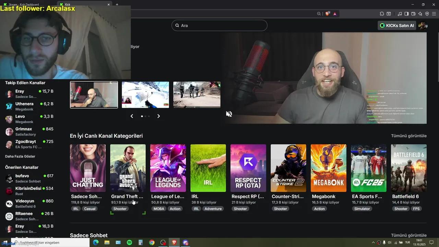Toggle the browser sidebar panel icon
Screen dimensions: 439x247
pyautogui.click(x=406, y=14)
